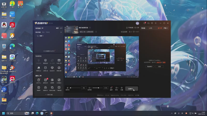Open the 房管助手 room manager tool

pos(46,88)
